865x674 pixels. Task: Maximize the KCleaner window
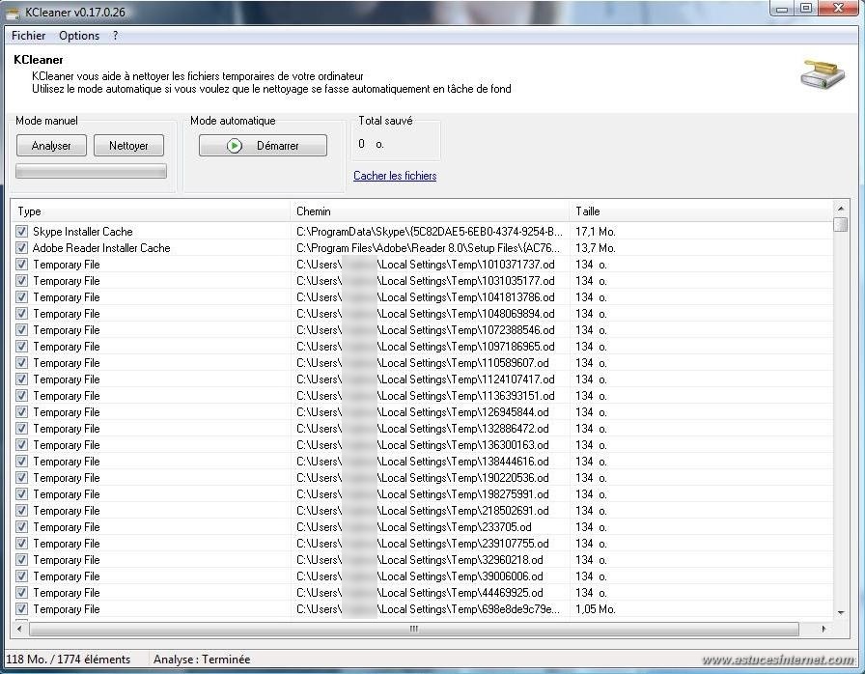click(x=806, y=9)
